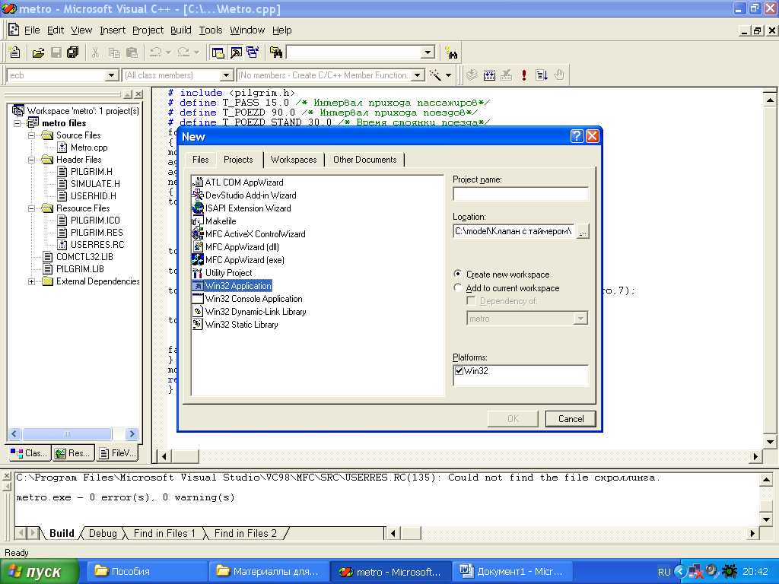Screen dimensions: 779x584
Task: Switch to the Other Documents tab
Action: click(x=364, y=160)
